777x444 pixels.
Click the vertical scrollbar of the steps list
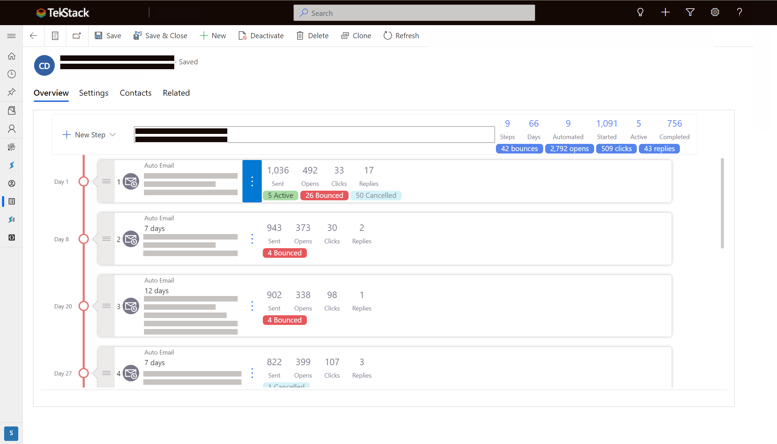722,203
